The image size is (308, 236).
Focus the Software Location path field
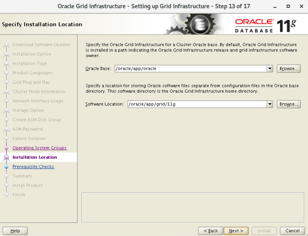197,104
